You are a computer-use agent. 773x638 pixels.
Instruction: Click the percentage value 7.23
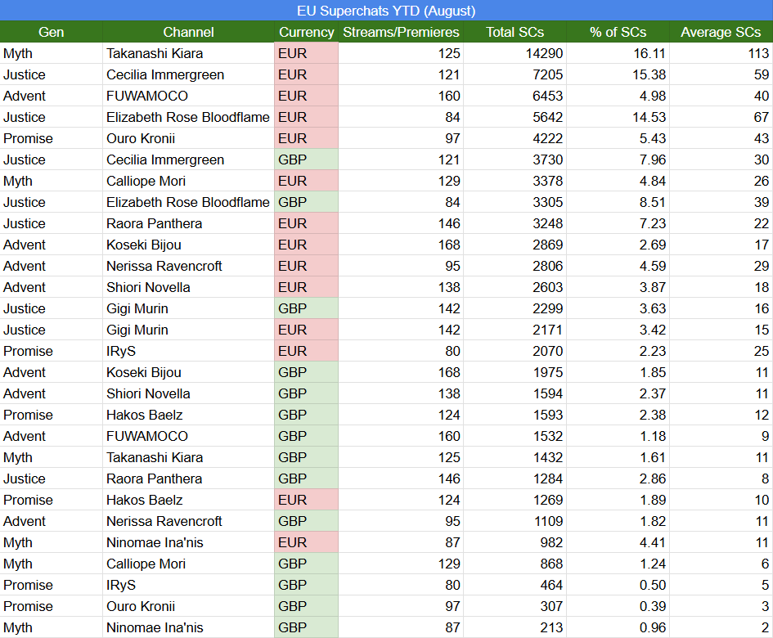(x=653, y=223)
